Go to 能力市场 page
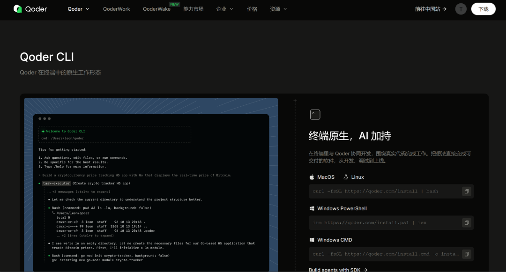Image resolution: width=506 pixels, height=272 pixels. (193, 9)
